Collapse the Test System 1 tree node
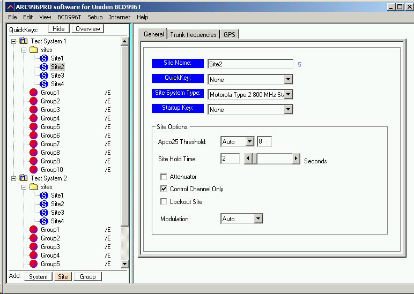The image size is (414, 294). pyautogui.click(x=13, y=41)
